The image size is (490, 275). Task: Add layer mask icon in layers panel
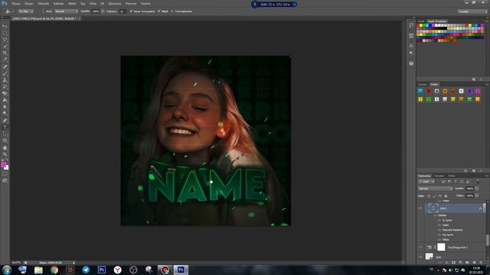(x=453, y=263)
